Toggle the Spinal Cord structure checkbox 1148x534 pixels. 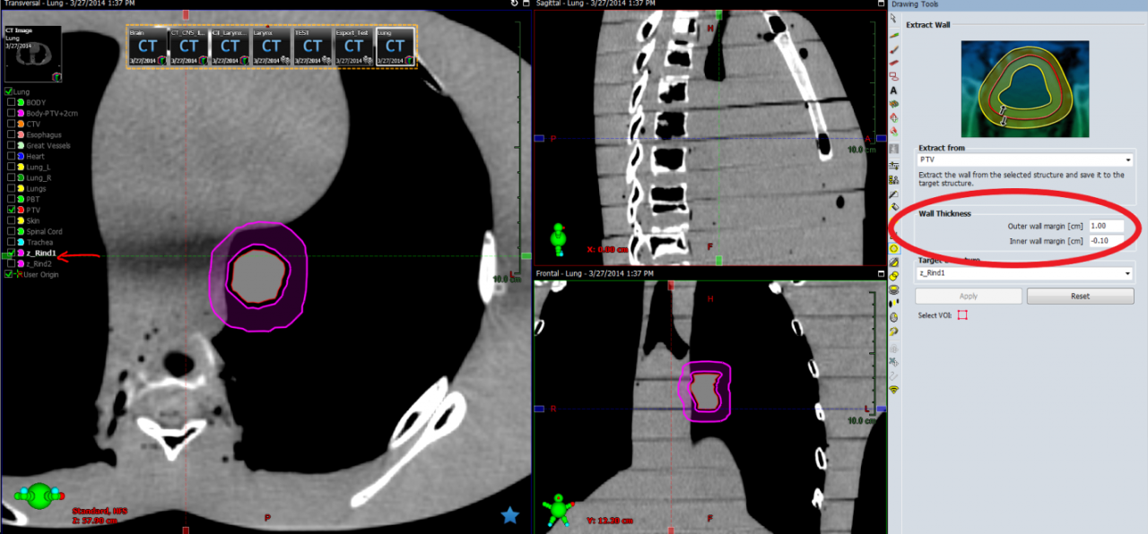(x=12, y=231)
